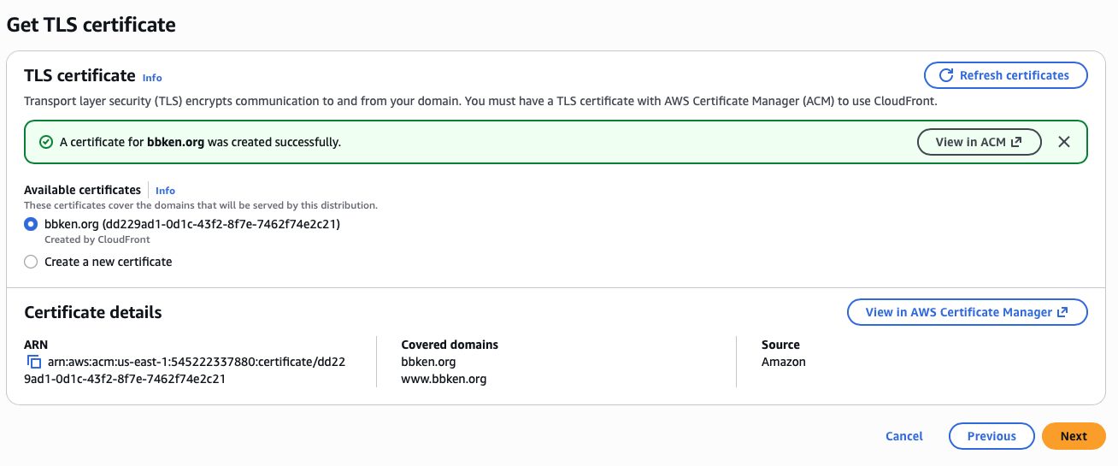Viewport: 1118px width, 466px height.
Task: Click the ARN value text
Action: pos(196,362)
